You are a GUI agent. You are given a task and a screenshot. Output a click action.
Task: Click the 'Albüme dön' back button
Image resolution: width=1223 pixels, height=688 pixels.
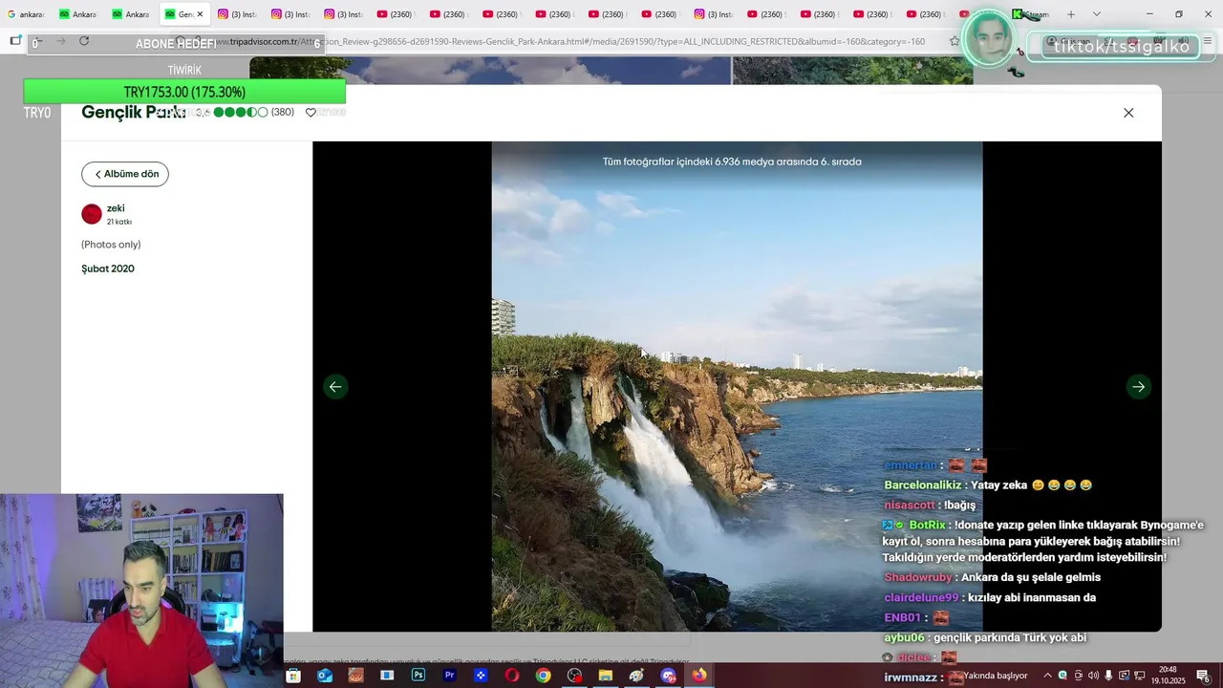point(125,174)
